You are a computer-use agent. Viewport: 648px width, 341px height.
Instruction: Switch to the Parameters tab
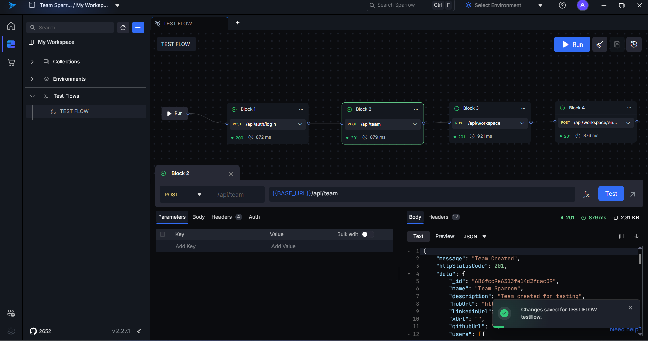coord(172,217)
